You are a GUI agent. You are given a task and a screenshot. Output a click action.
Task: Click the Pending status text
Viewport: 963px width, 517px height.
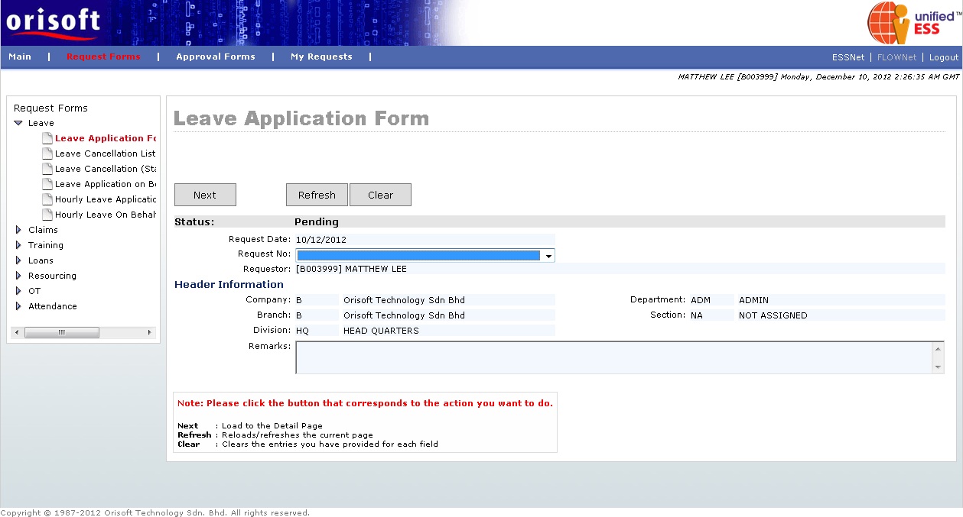coord(317,222)
